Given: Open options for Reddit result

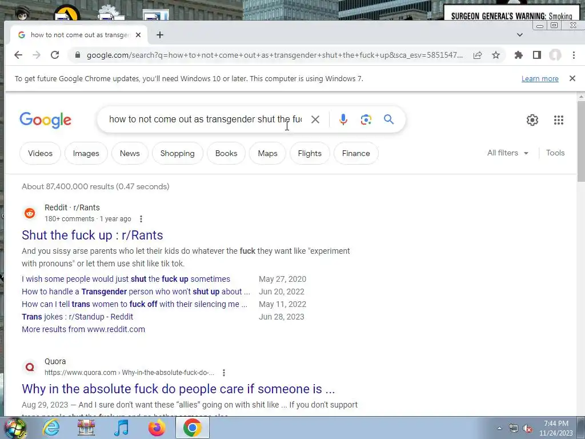Looking at the screenshot, I should pyautogui.click(x=141, y=219).
